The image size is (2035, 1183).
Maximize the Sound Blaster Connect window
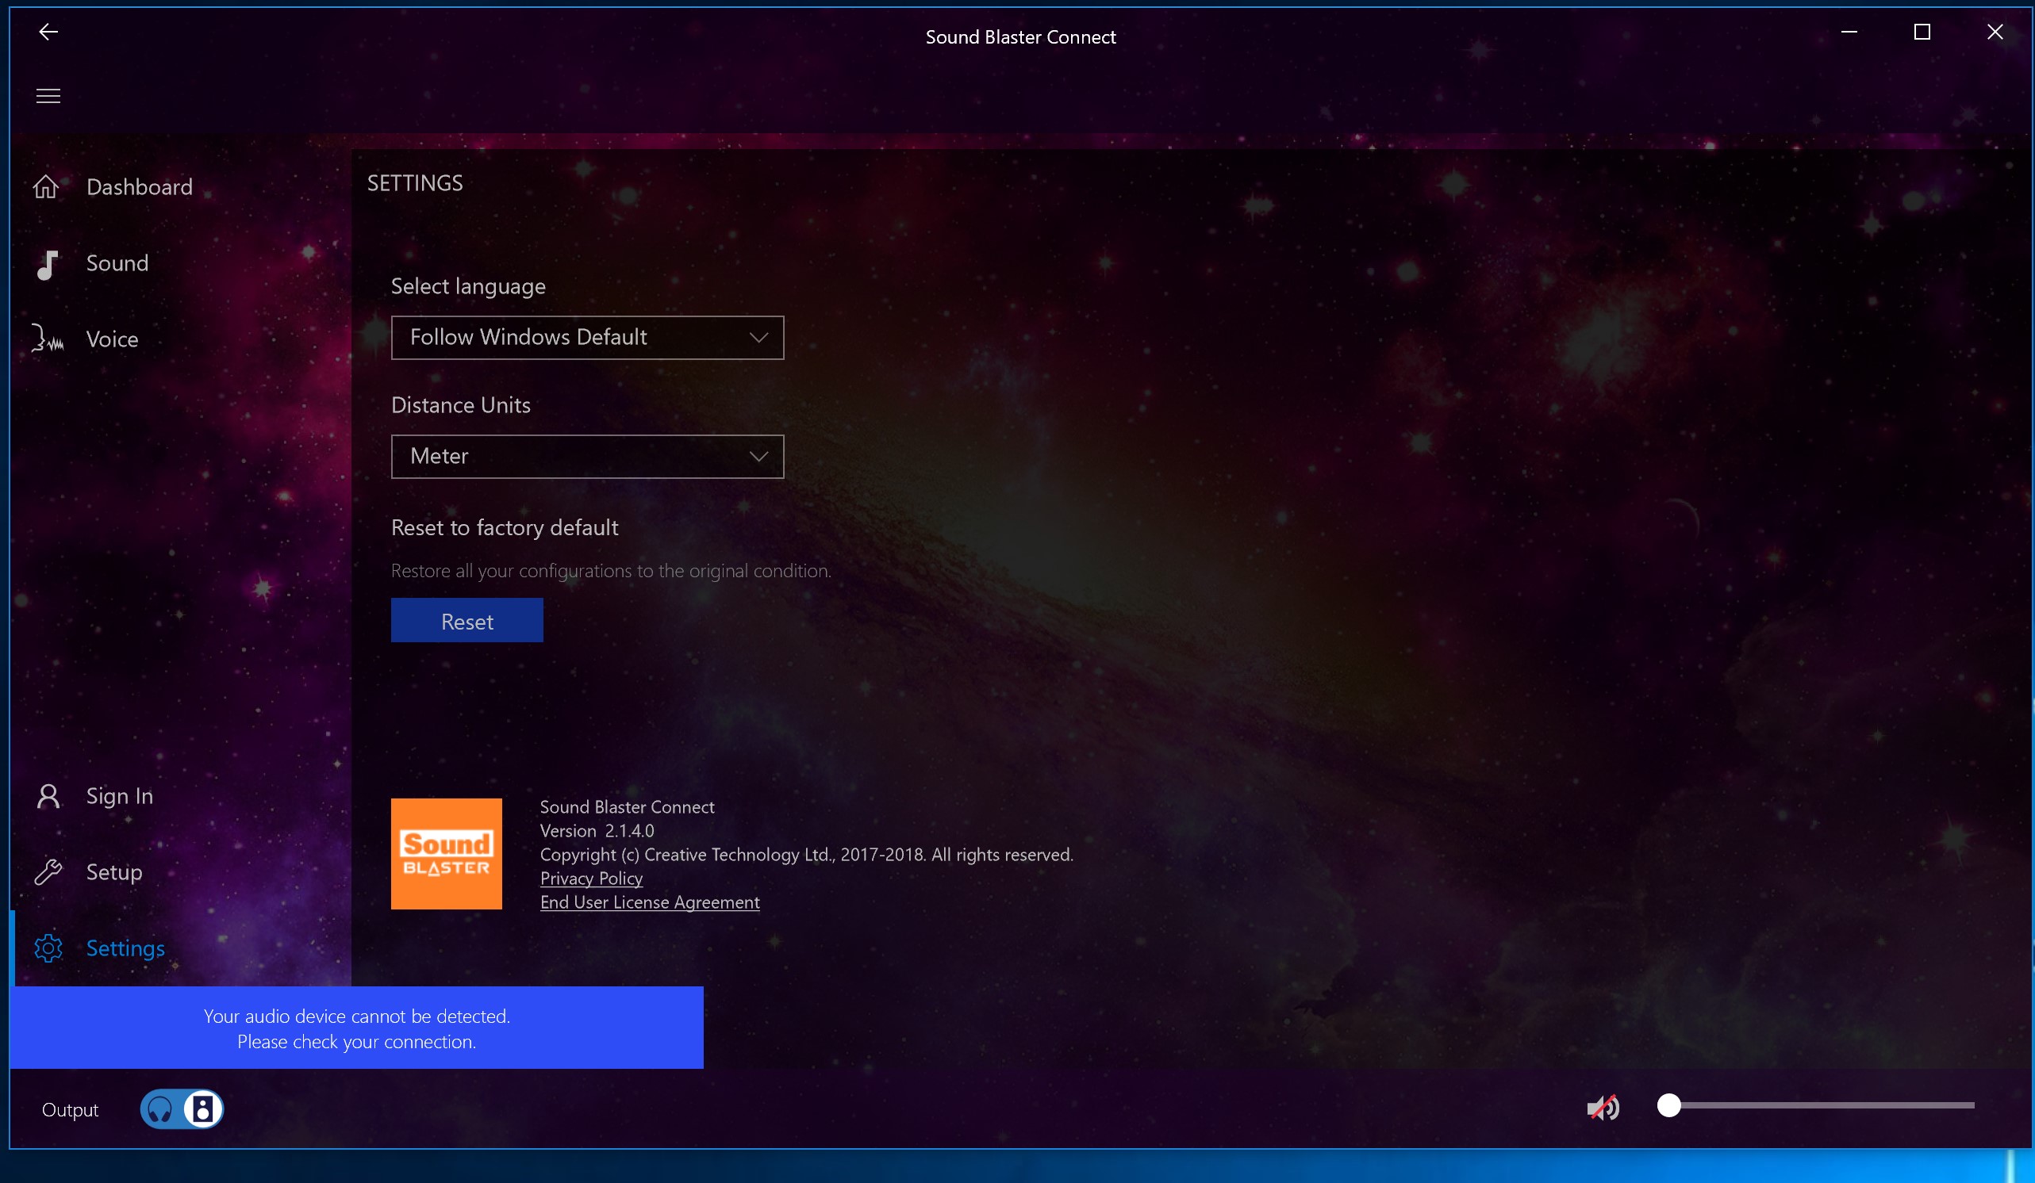pyautogui.click(x=1922, y=33)
